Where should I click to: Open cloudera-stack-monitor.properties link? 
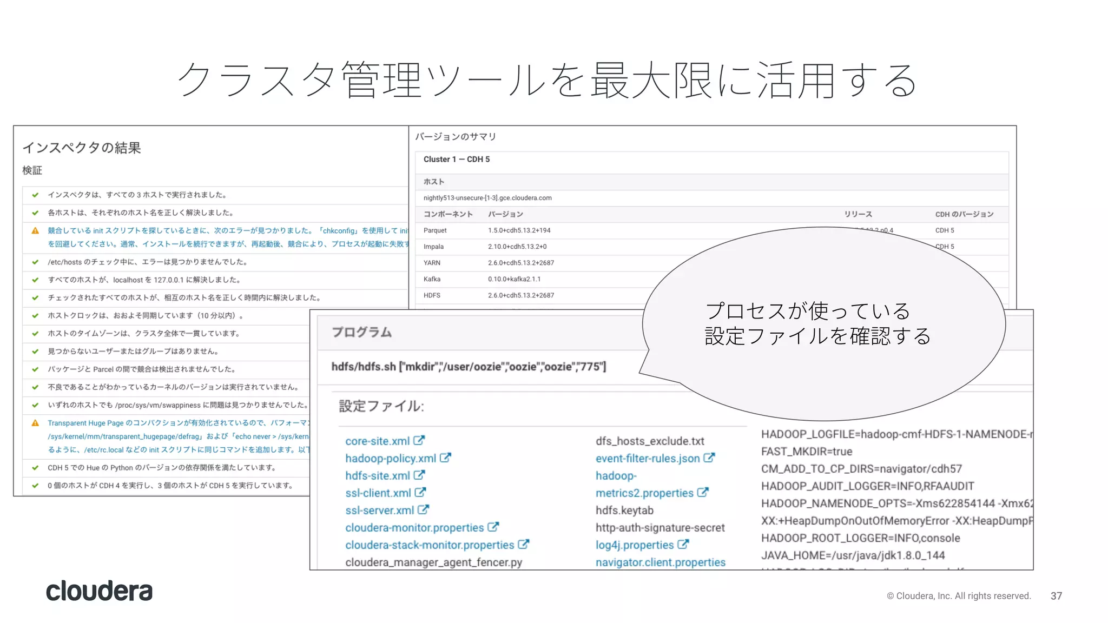[430, 545]
